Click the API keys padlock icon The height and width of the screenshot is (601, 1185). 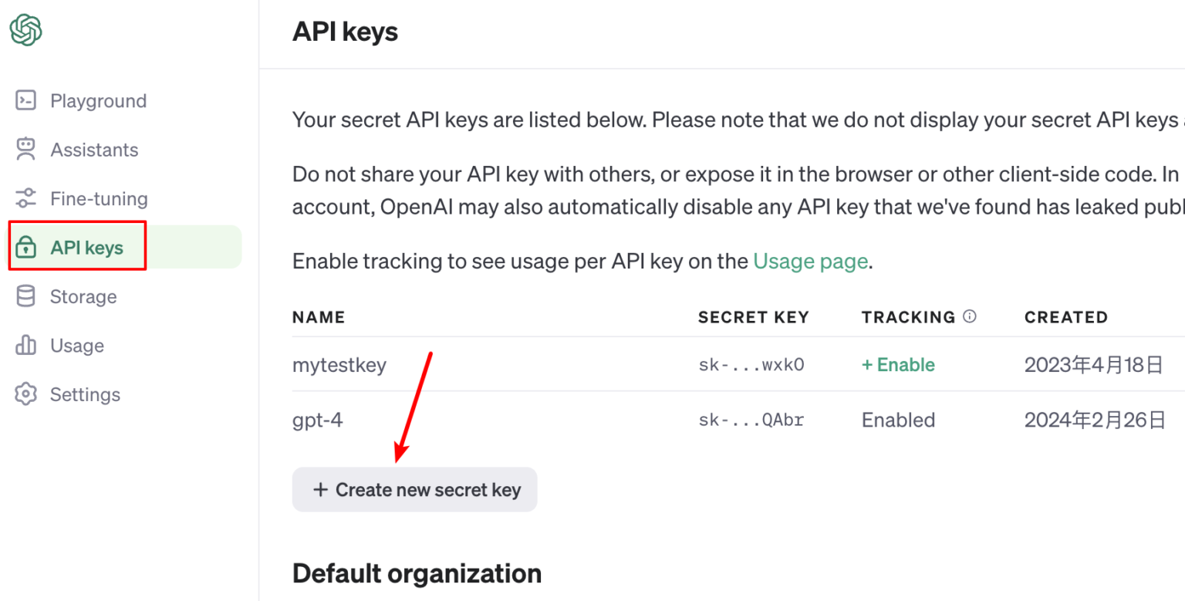(26, 248)
